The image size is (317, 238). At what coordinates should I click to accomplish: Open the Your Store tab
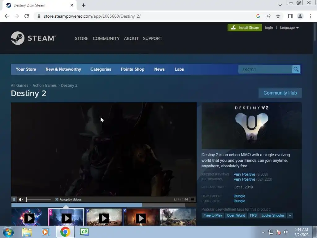(26, 69)
